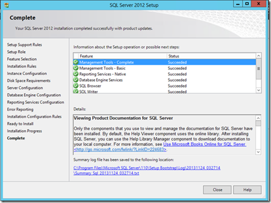The width and height of the screenshot is (271, 203).
Task: Click Details pane scrollbar up arrow
Action: 258,118
